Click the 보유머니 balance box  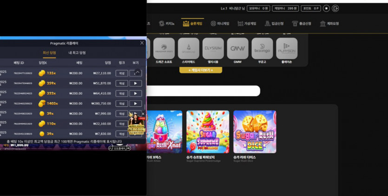258,8
